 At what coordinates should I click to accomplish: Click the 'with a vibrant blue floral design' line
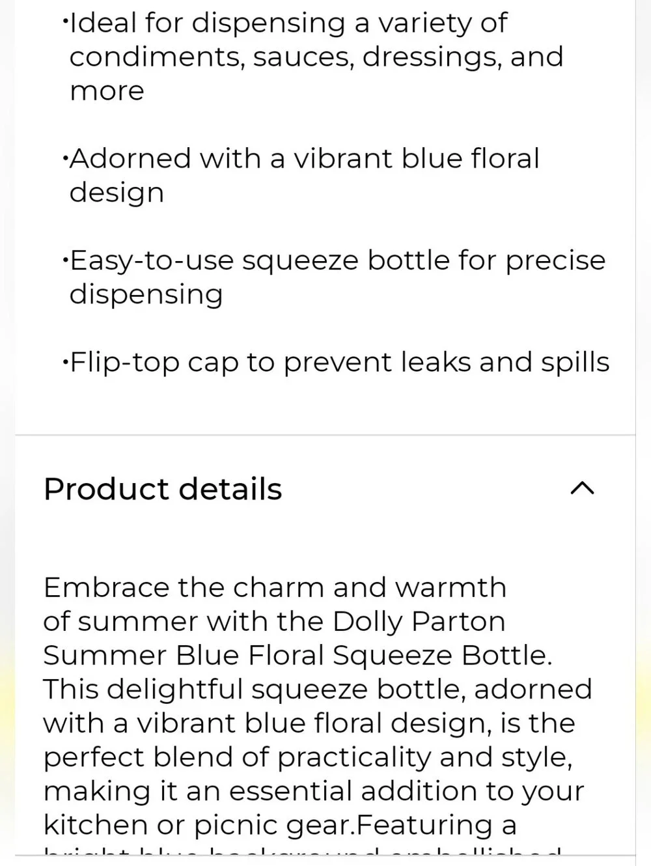pos(309,723)
